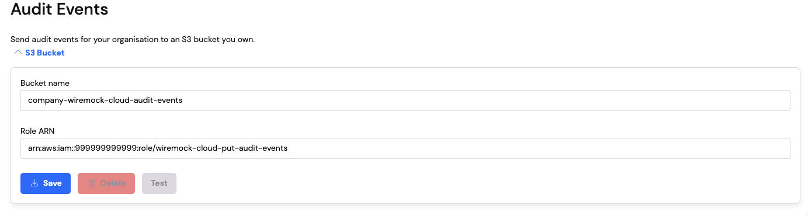Focus the Bucket name input field
Screen dimensions: 808x215
pos(405,100)
